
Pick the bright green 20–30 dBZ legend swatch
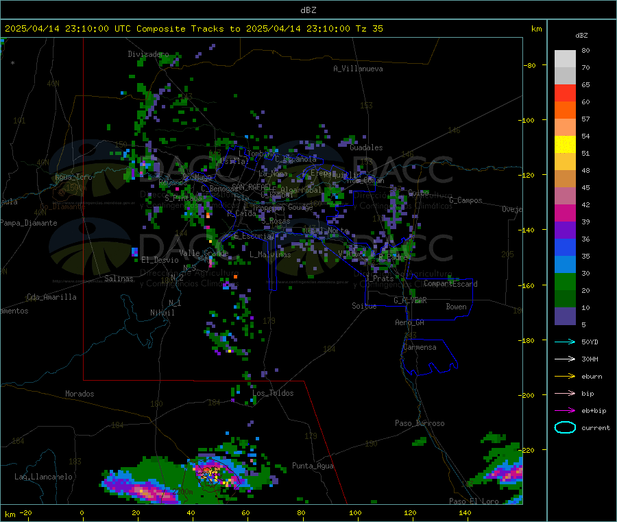pos(565,281)
